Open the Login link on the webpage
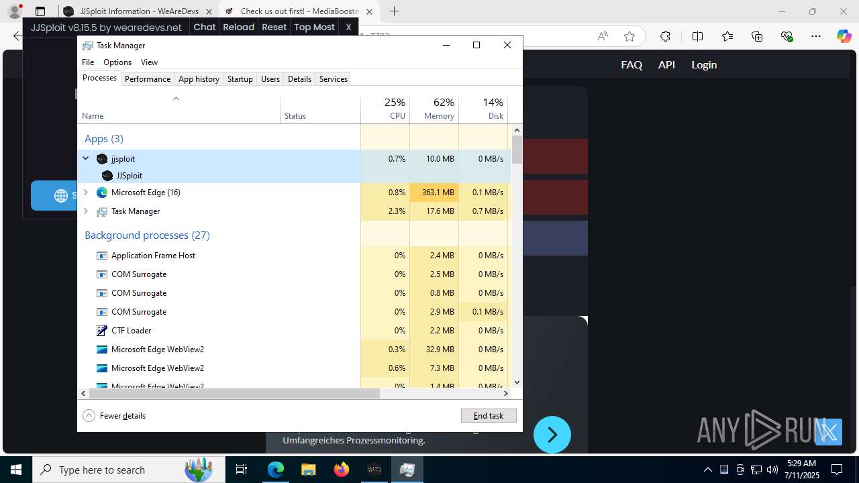Screen dimensions: 859x483 pyautogui.click(x=704, y=65)
